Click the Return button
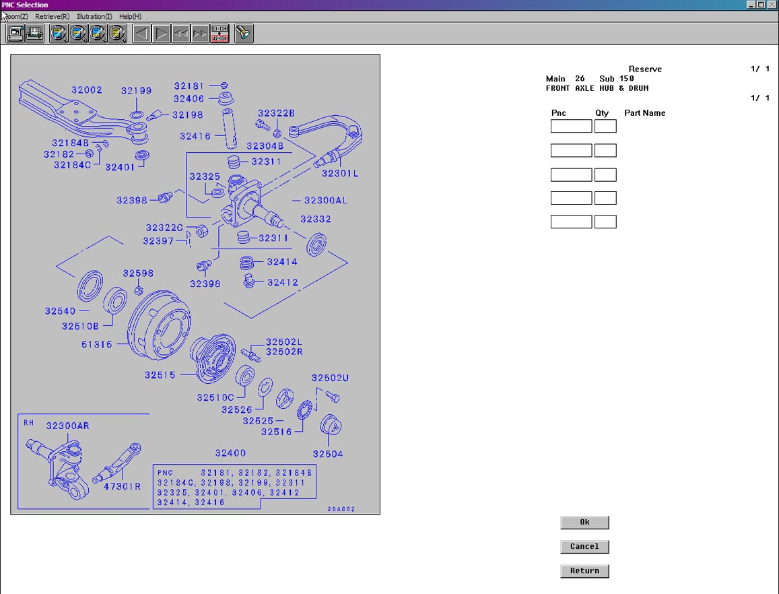Image resolution: width=779 pixels, height=594 pixels. tap(584, 571)
